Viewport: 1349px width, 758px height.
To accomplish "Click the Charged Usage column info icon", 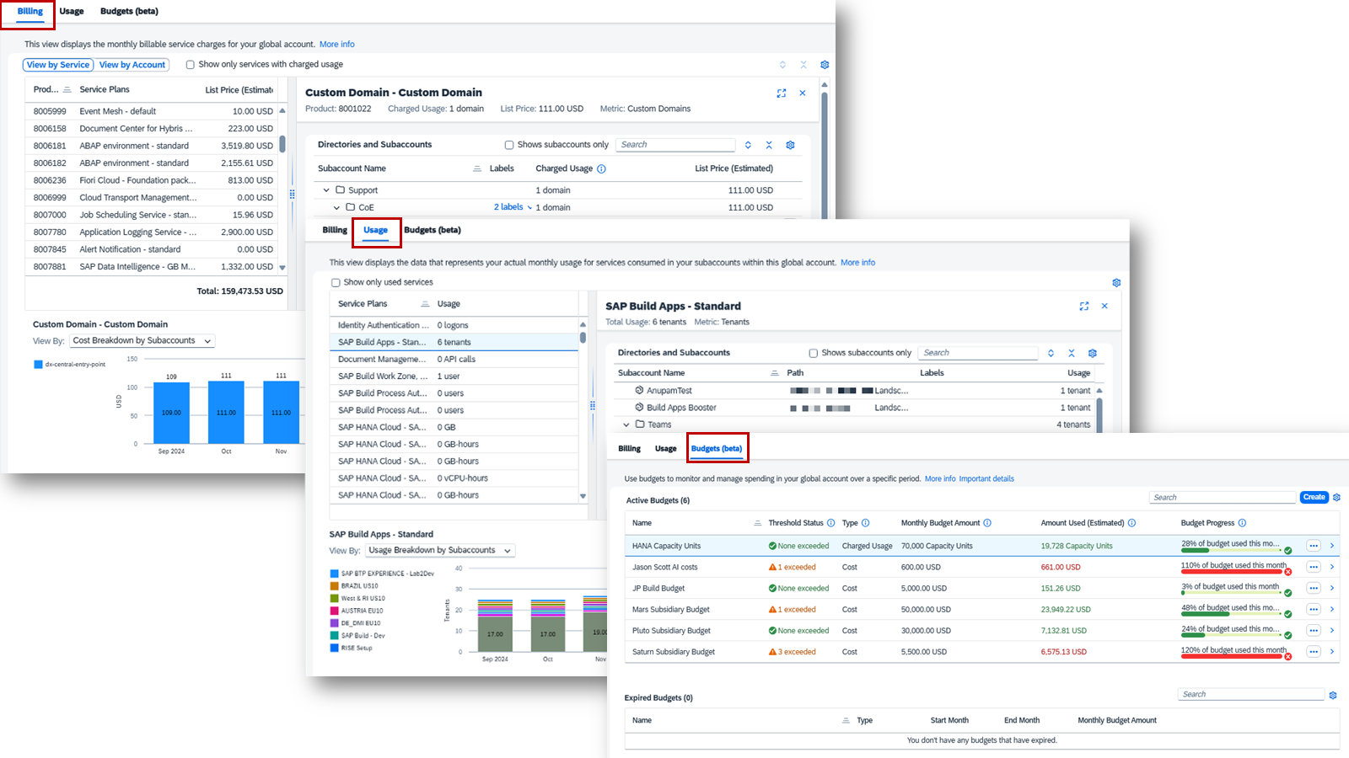I will pyautogui.click(x=601, y=168).
